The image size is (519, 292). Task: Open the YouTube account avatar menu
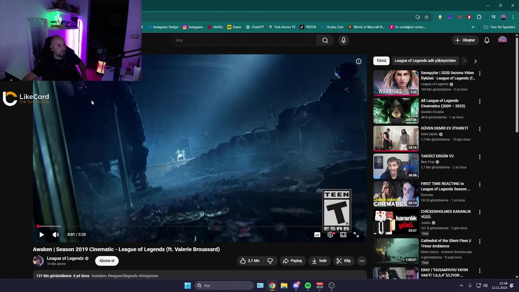pos(502,40)
